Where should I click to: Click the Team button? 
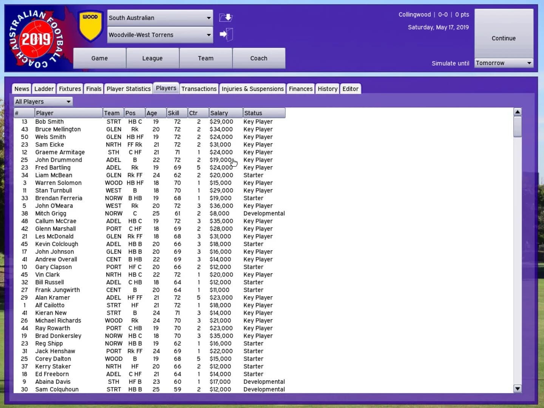pos(206,58)
